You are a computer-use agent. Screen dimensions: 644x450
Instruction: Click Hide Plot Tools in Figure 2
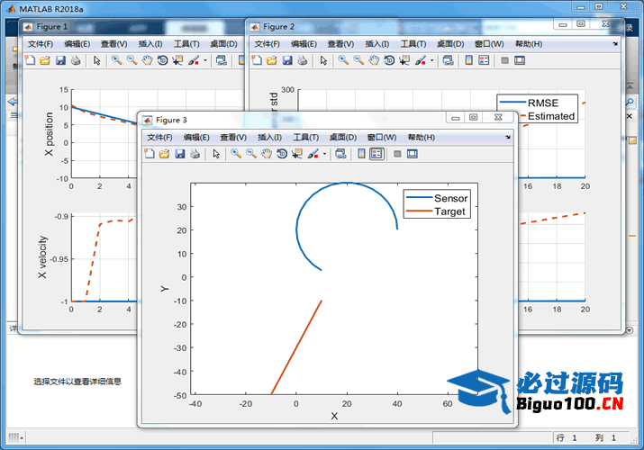point(504,60)
